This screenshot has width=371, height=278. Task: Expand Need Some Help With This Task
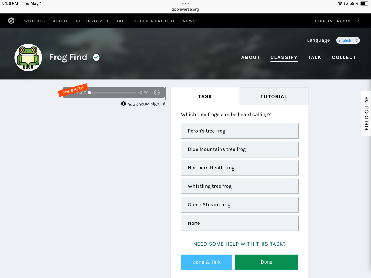pos(239,244)
